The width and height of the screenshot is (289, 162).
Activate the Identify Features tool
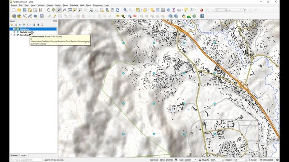point(125,10)
